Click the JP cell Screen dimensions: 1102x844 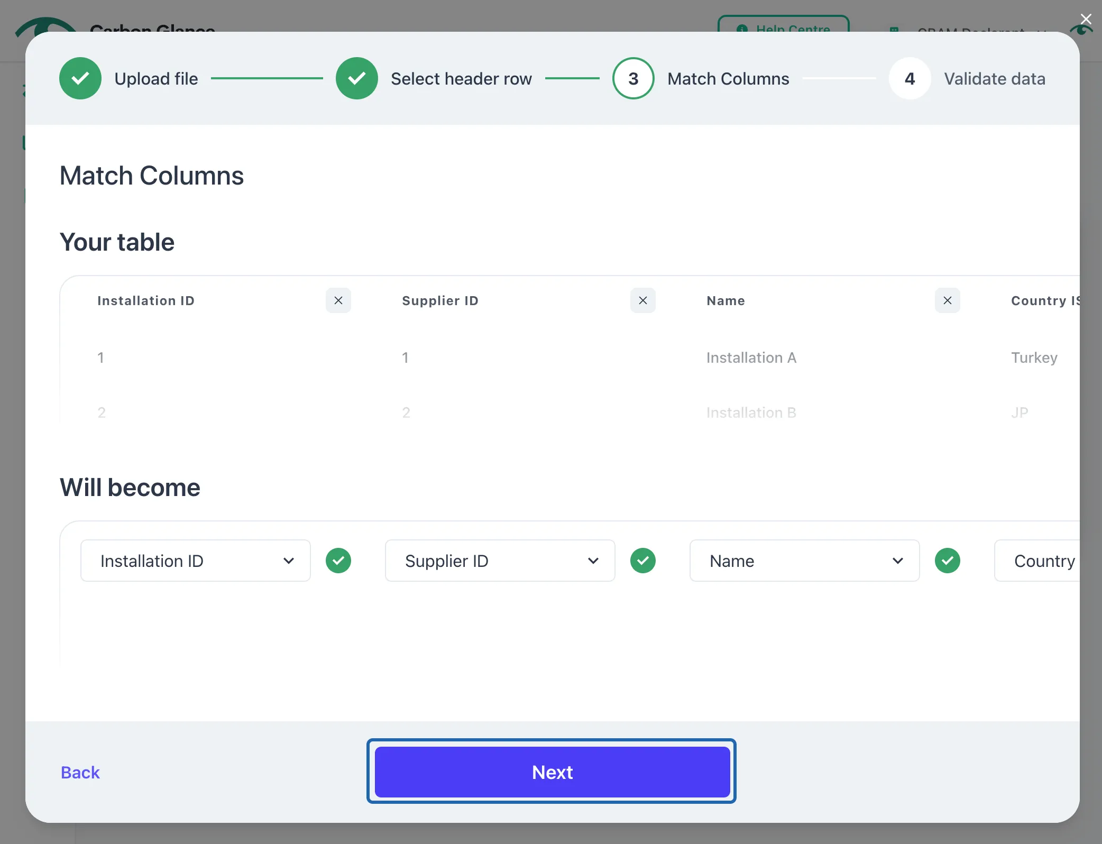(1020, 412)
